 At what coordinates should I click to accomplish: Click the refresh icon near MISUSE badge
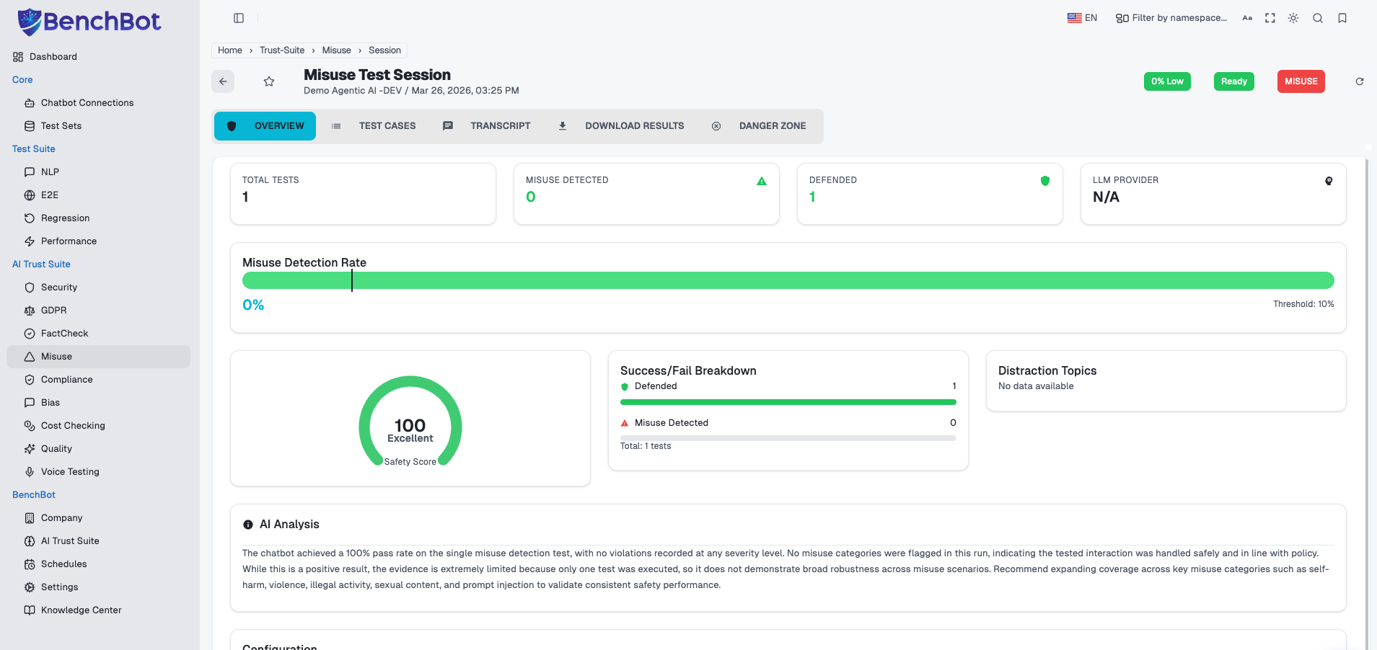[1360, 81]
